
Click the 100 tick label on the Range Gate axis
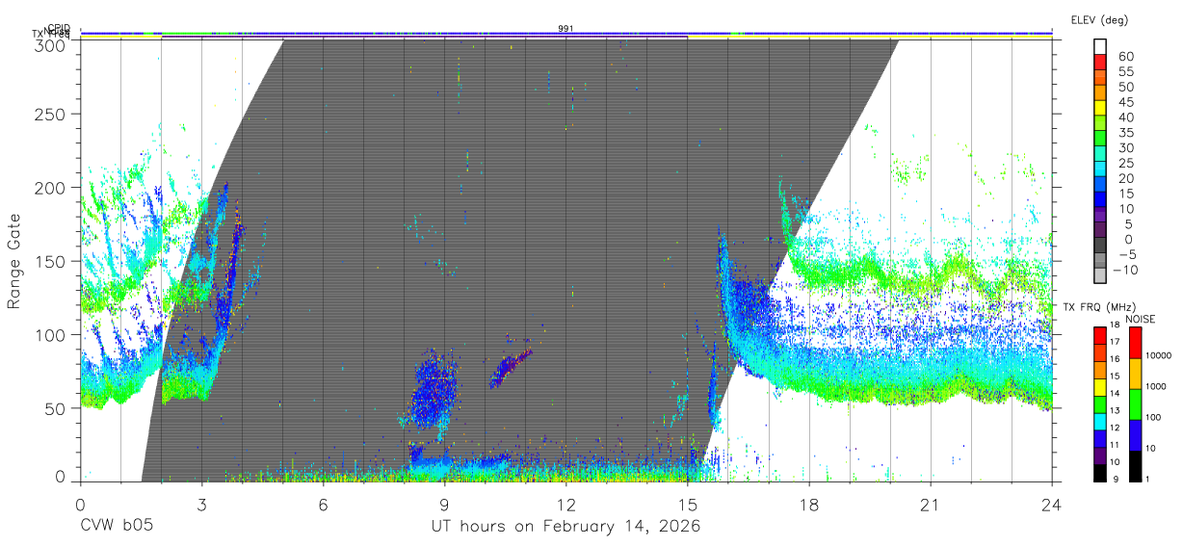(x=49, y=334)
